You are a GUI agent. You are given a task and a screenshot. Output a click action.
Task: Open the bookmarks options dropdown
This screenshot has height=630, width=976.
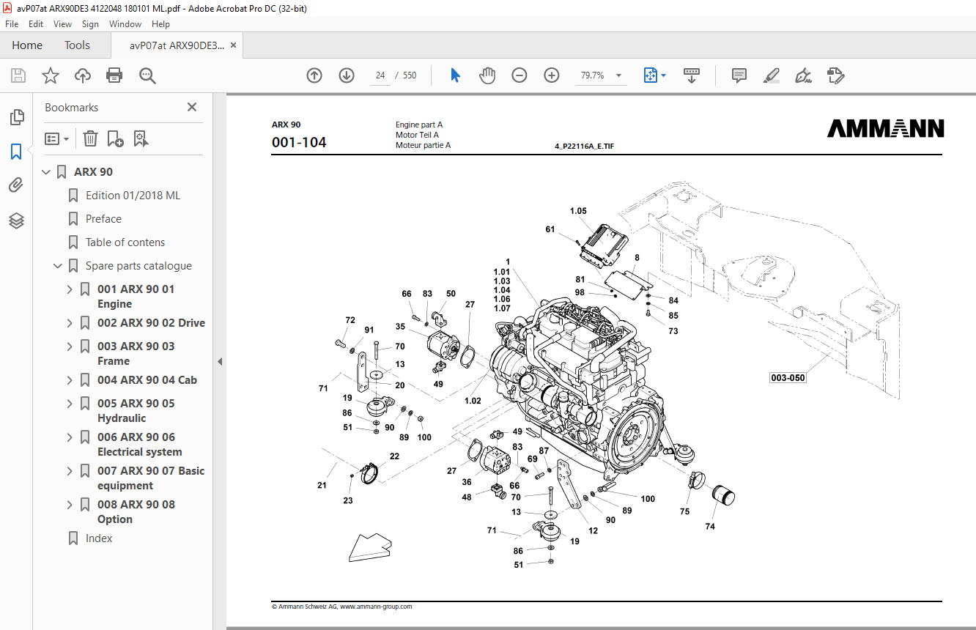pos(56,138)
